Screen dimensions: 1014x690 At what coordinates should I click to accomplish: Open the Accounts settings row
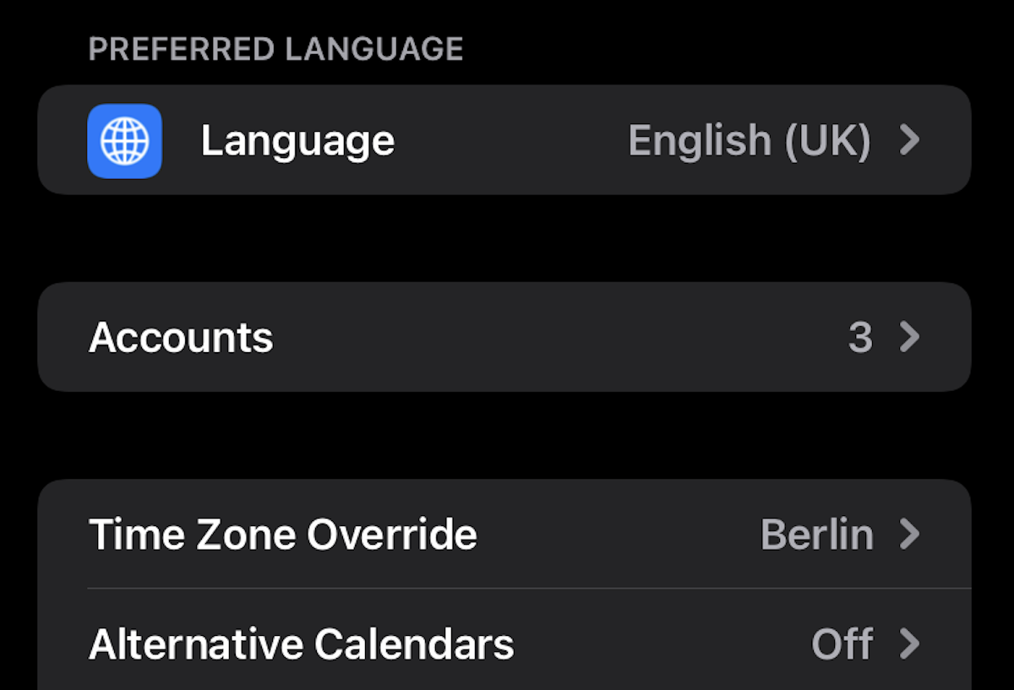pyautogui.click(x=507, y=338)
